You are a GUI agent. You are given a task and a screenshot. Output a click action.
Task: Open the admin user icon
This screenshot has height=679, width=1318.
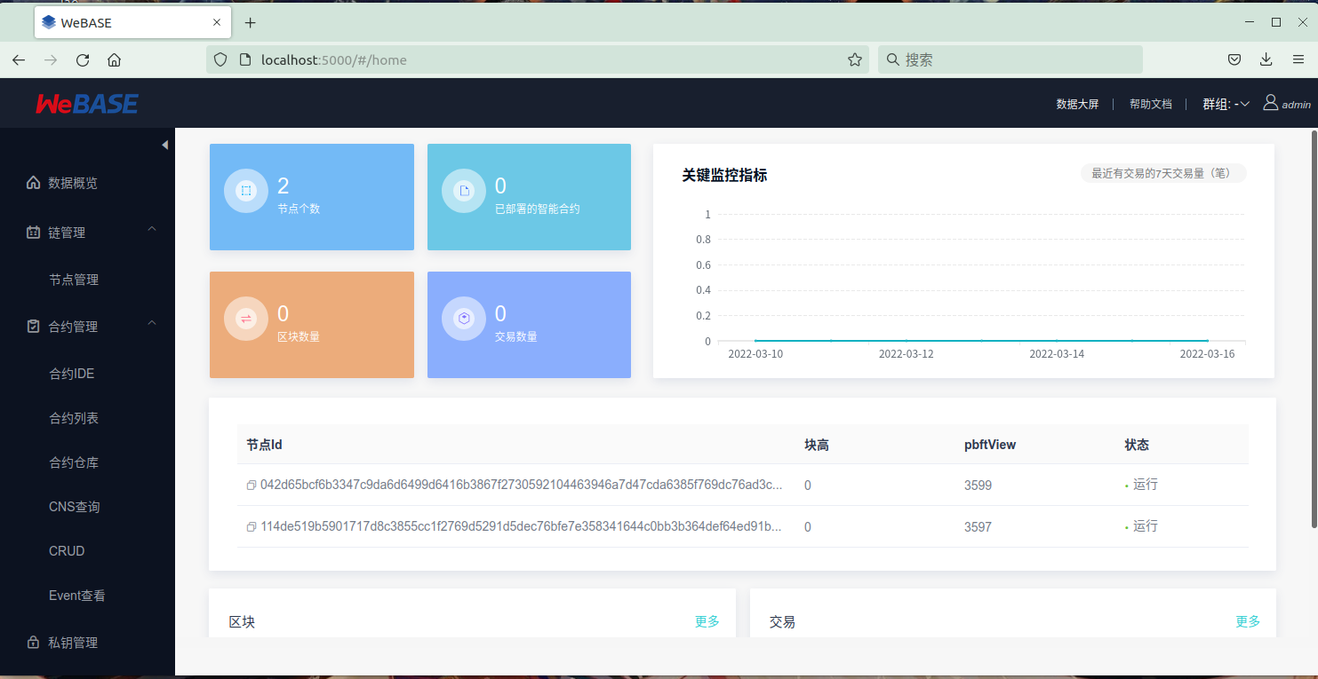(x=1271, y=103)
